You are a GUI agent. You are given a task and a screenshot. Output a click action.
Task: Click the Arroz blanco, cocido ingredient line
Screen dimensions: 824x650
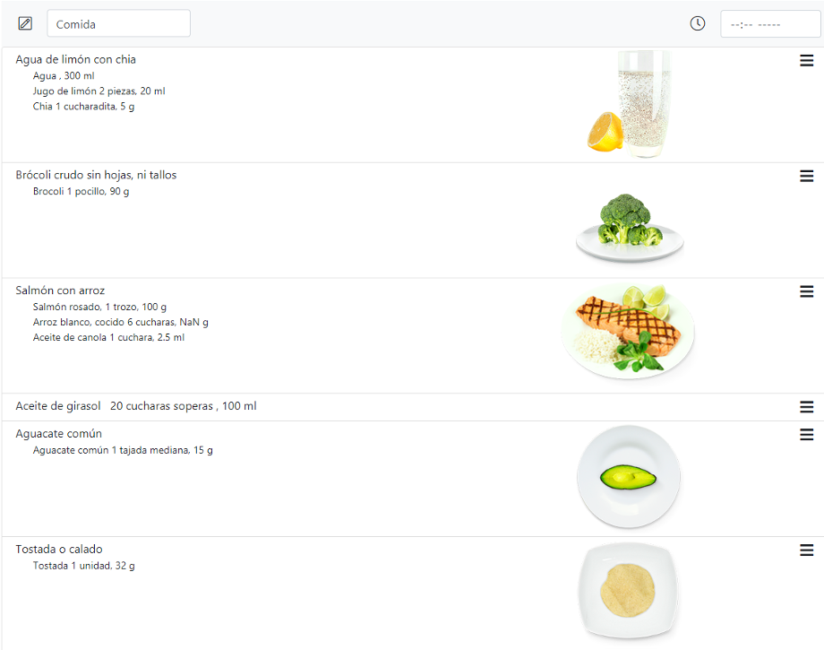(x=120, y=322)
